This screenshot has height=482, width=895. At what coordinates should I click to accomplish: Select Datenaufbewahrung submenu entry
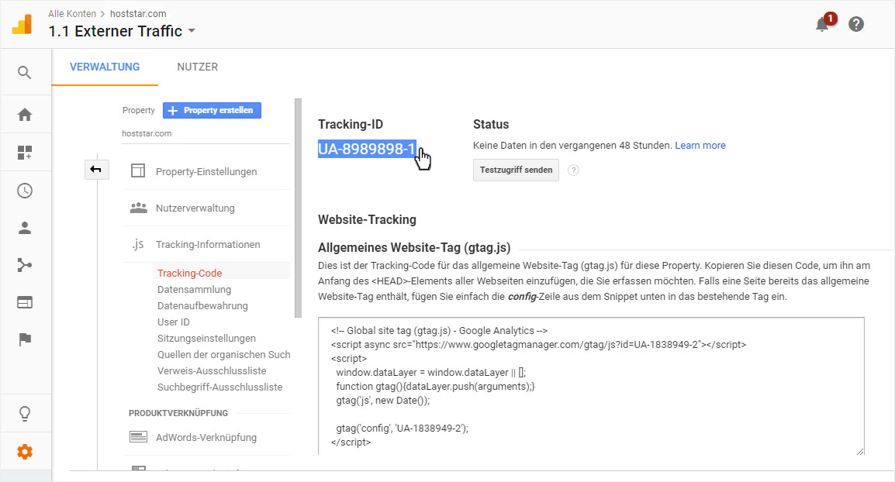point(202,305)
